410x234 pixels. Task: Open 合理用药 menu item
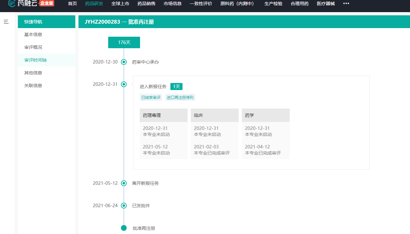click(x=300, y=4)
